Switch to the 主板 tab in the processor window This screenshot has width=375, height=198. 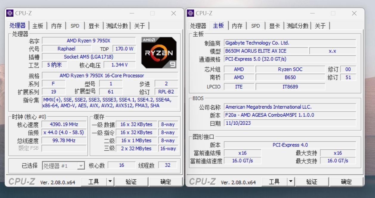38,26
